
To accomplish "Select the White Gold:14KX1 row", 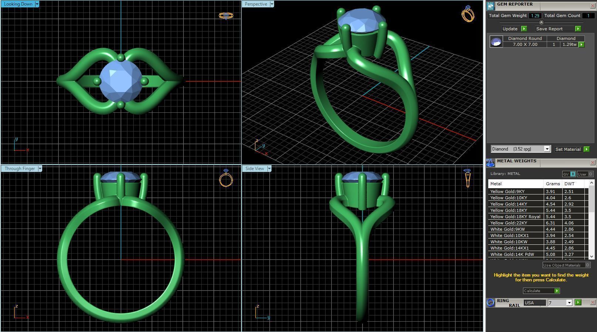I will 538,248.
